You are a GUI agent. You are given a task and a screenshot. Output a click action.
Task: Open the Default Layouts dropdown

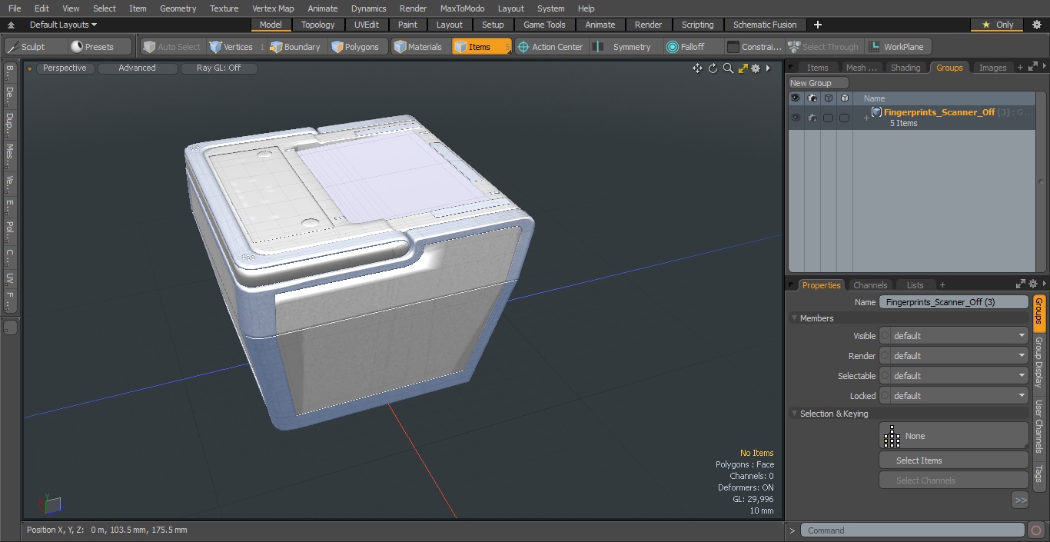click(63, 25)
